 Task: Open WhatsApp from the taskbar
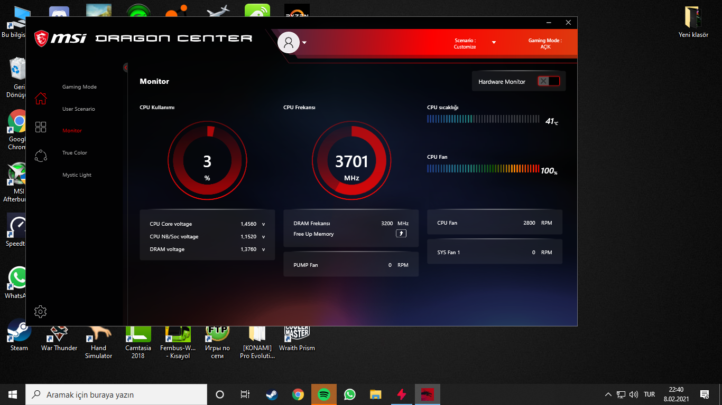(x=350, y=394)
